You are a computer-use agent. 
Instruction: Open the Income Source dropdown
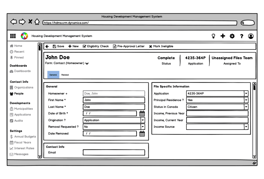pos(246,127)
